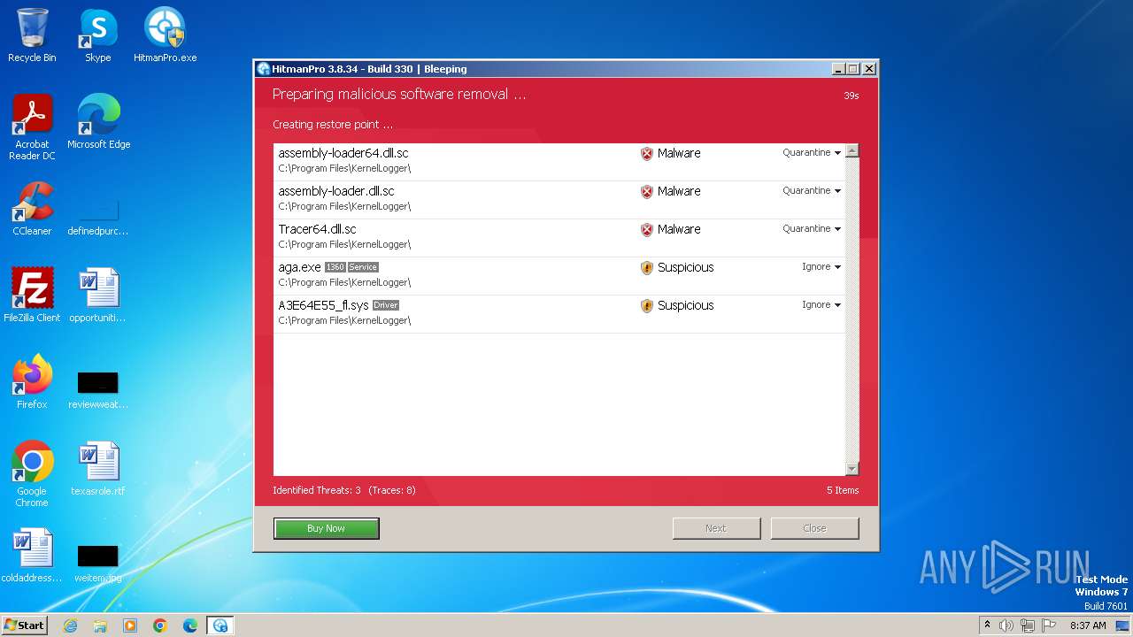Select the texasrole.rtf document icon
Viewport: 1133px width, 637px height.
point(98,468)
